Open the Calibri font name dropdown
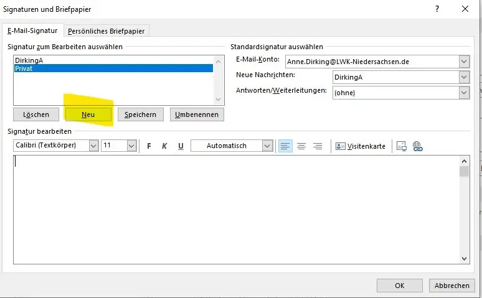This screenshot has width=482, height=298. click(93, 146)
